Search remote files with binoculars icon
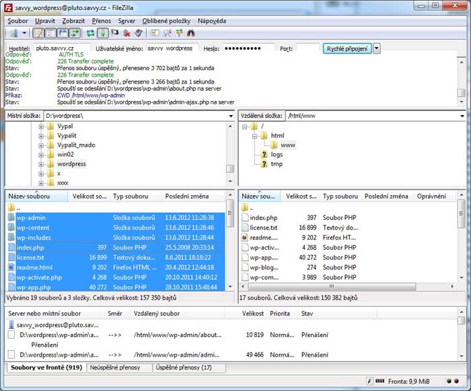 point(191,33)
